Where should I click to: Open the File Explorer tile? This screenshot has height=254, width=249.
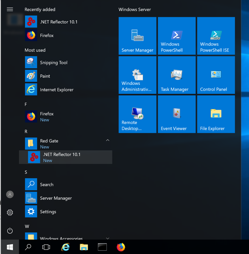tap(216, 115)
